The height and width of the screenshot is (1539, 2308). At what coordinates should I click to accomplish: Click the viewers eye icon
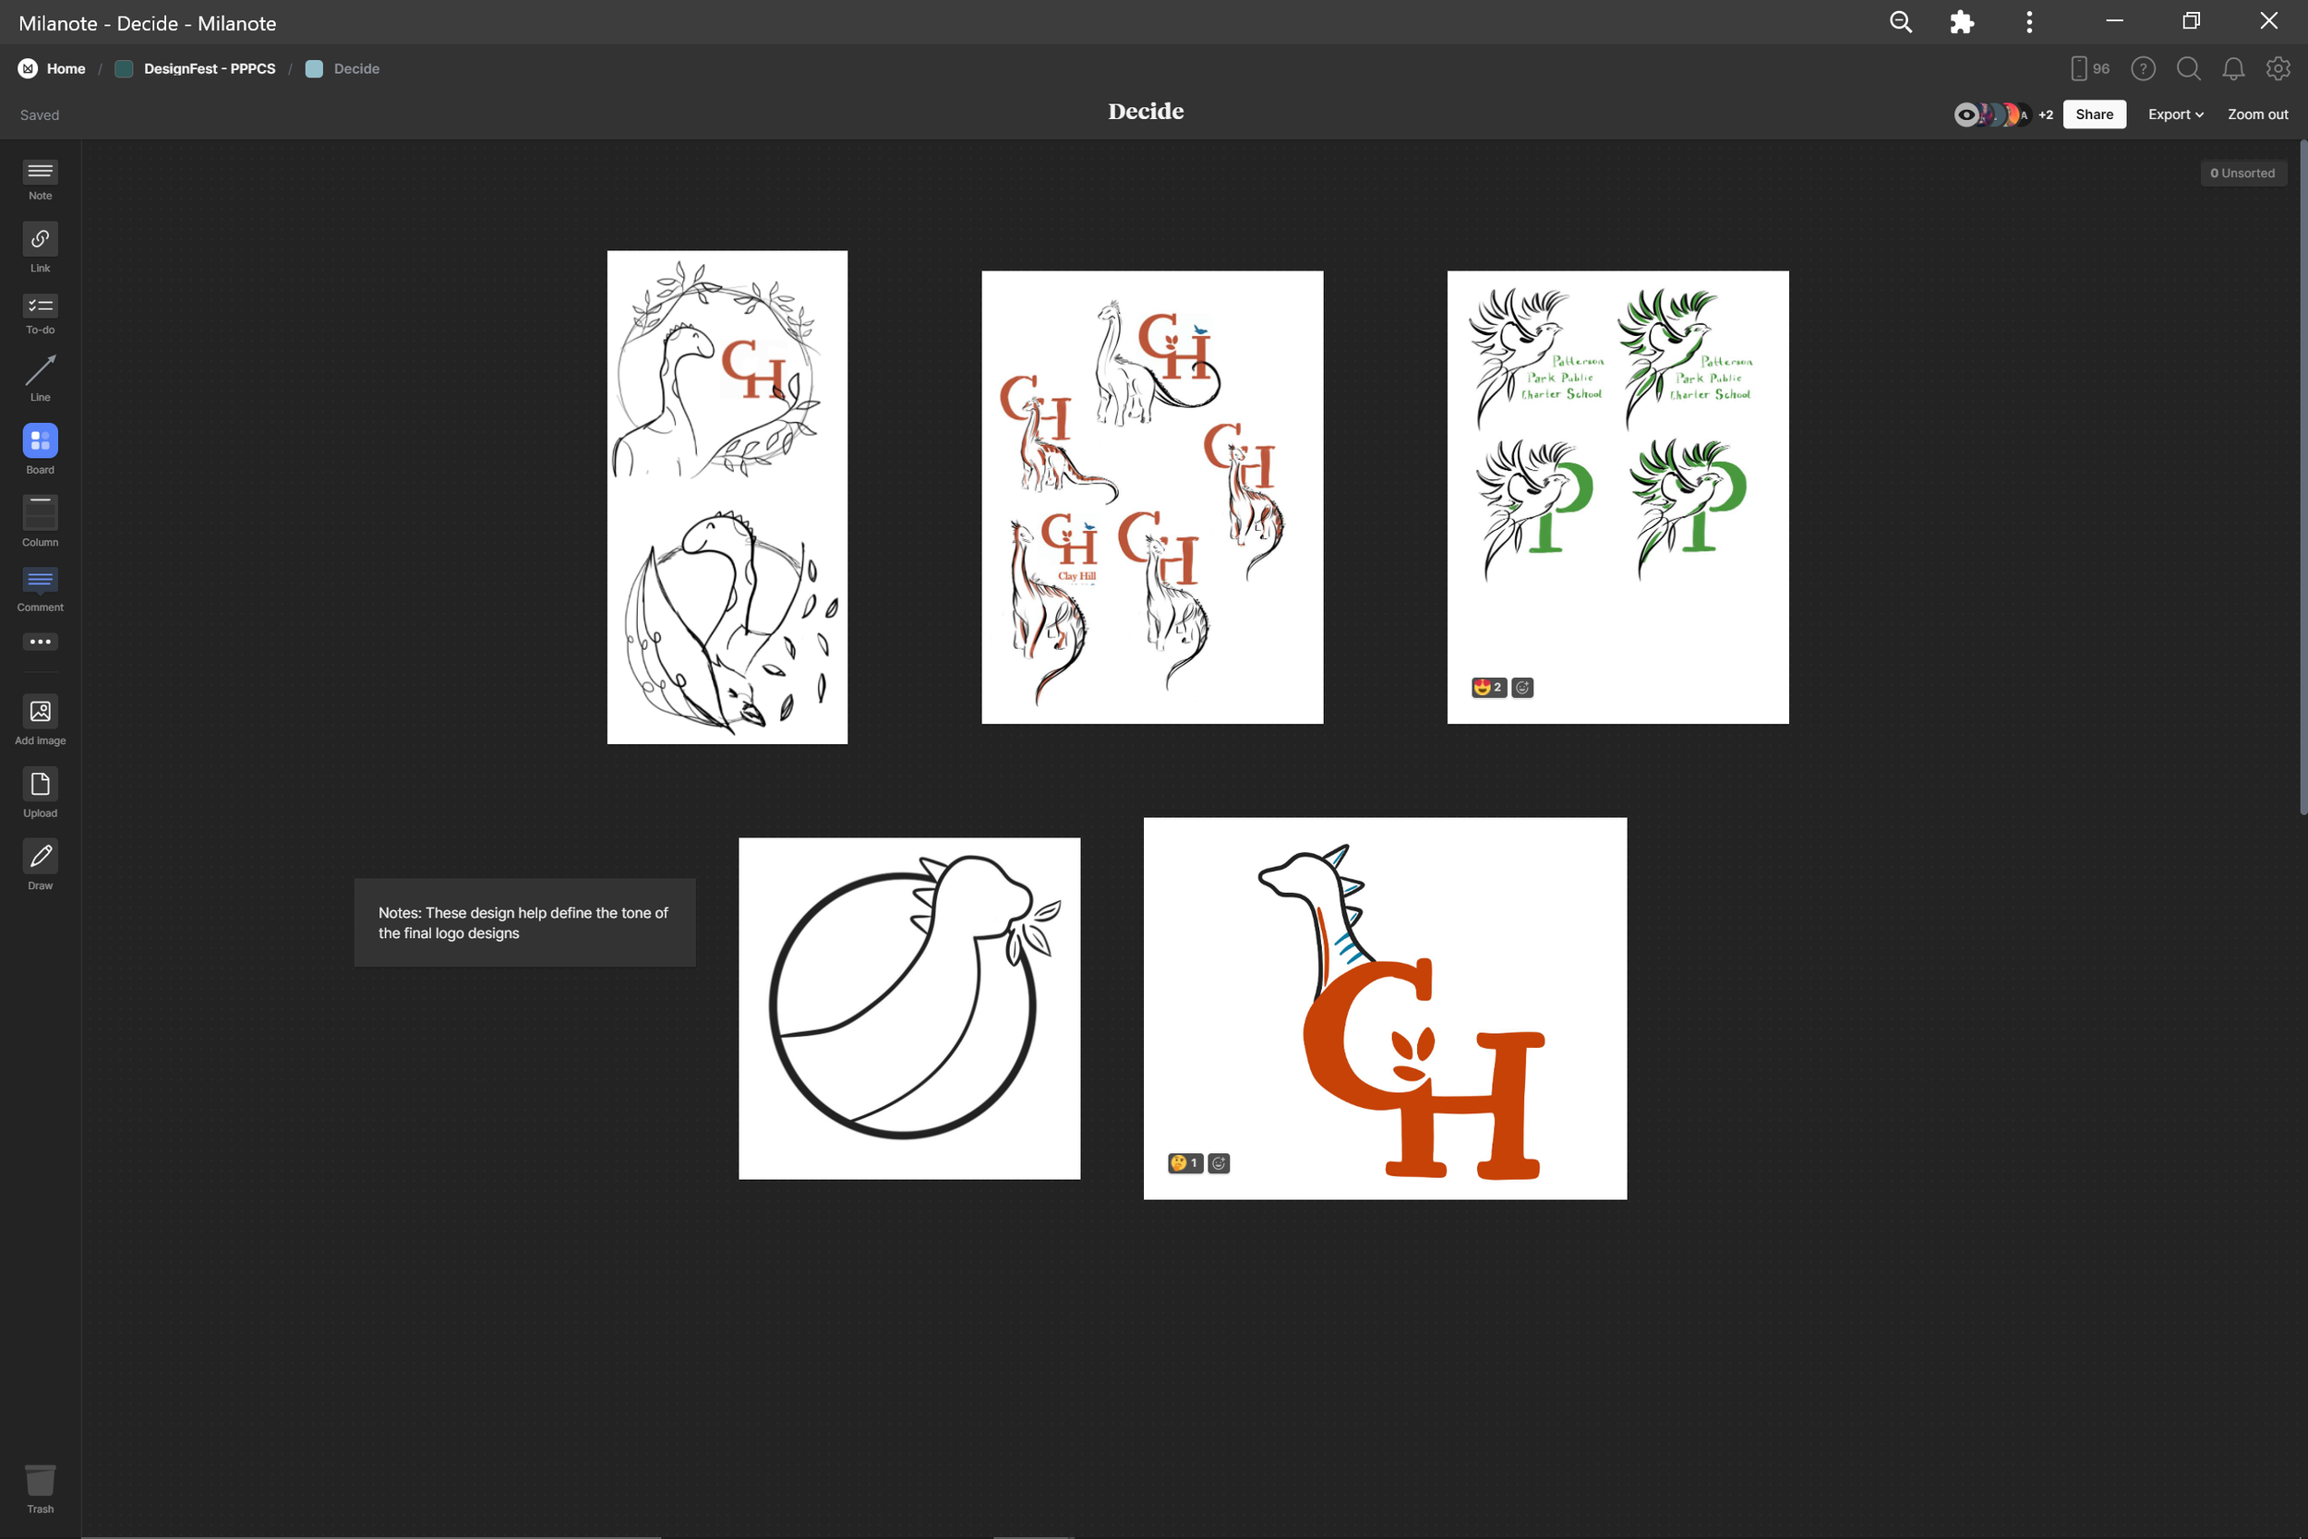(1965, 114)
